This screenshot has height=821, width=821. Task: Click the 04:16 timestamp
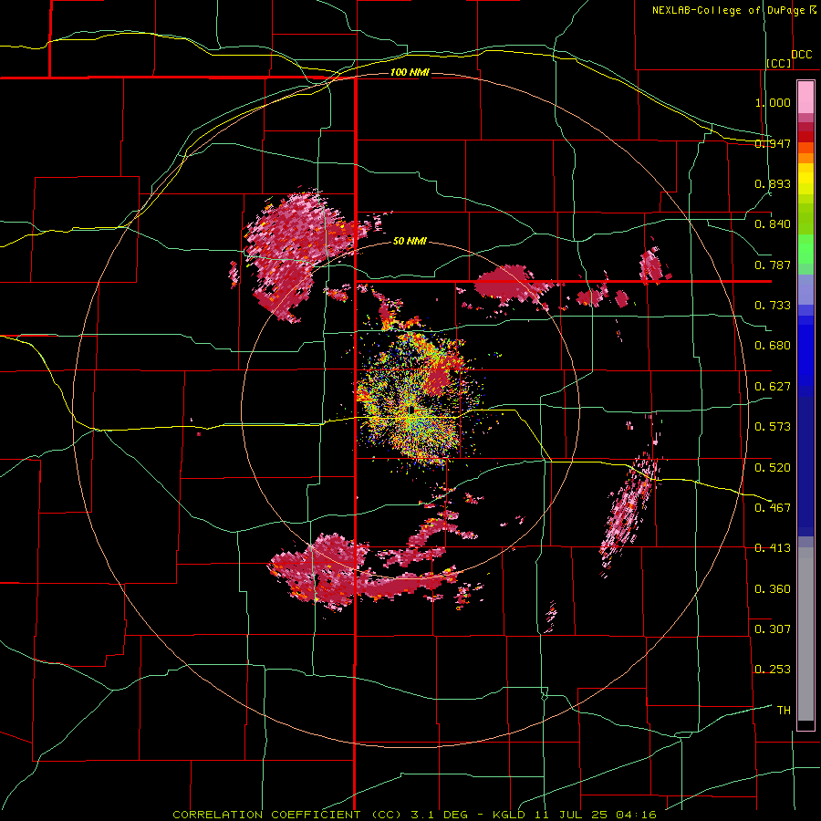tap(635, 815)
